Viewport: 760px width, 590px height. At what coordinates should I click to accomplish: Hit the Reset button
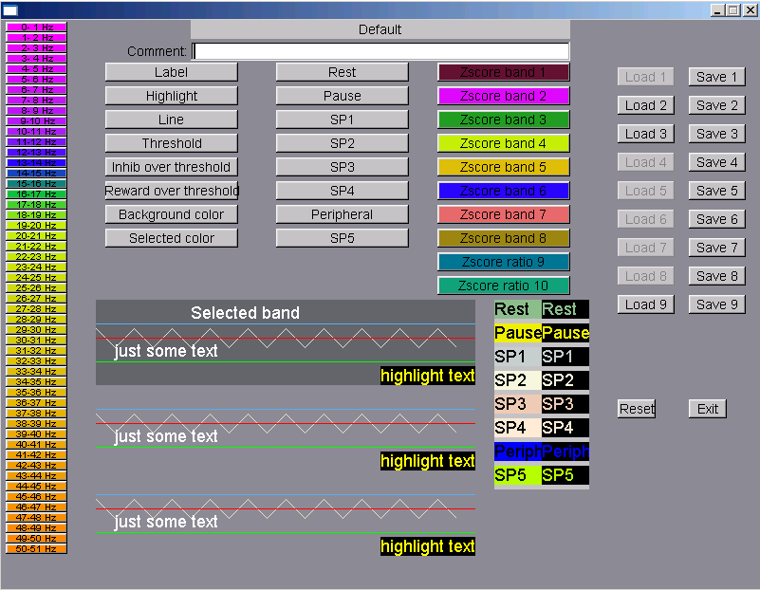pos(637,409)
